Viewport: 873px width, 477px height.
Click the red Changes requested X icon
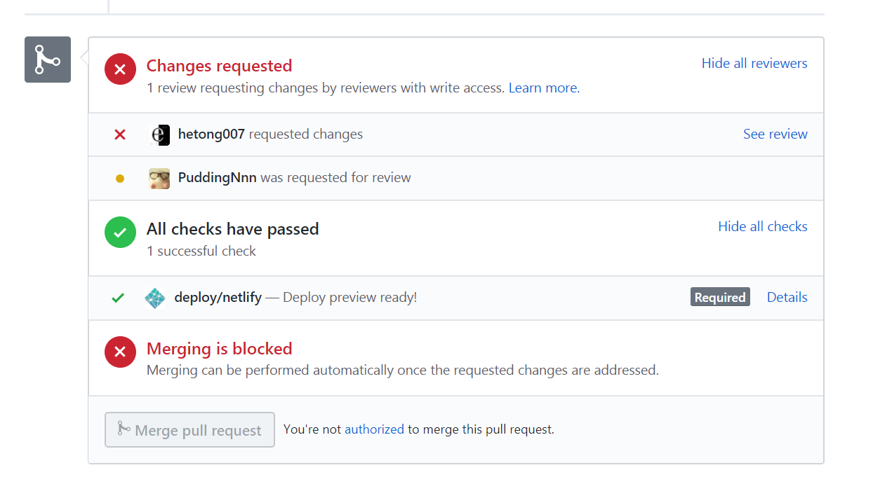pos(120,69)
